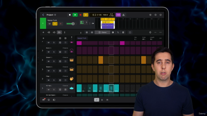Select the Agogo Funk region in the timeline

108,25
